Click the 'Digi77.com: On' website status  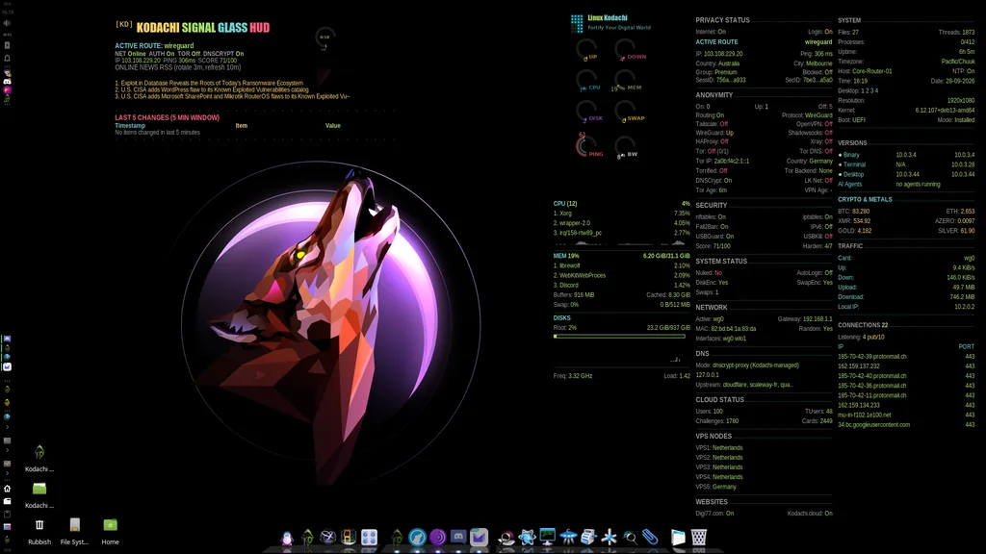(x=714, y=514)
